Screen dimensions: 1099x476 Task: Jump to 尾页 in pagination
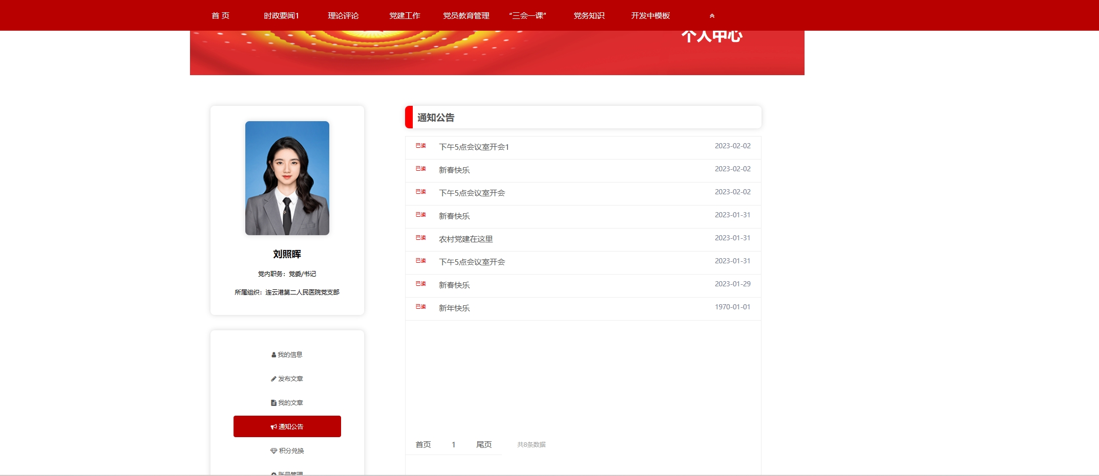[484, 445]
